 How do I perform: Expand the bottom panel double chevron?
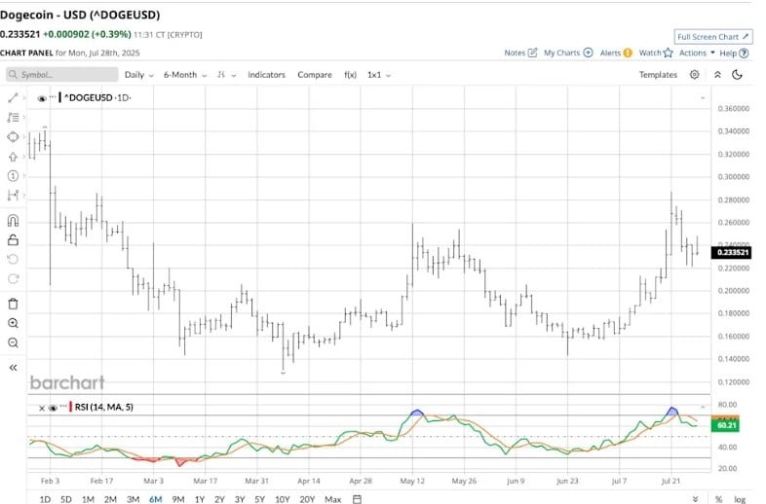695,499
